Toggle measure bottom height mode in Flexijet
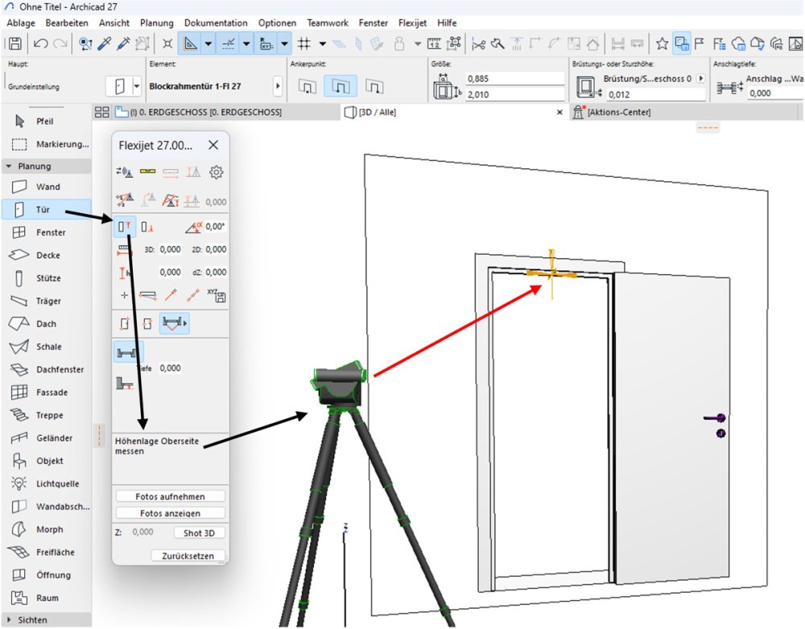This screenshot has width=805, height=629. (147, 226)
